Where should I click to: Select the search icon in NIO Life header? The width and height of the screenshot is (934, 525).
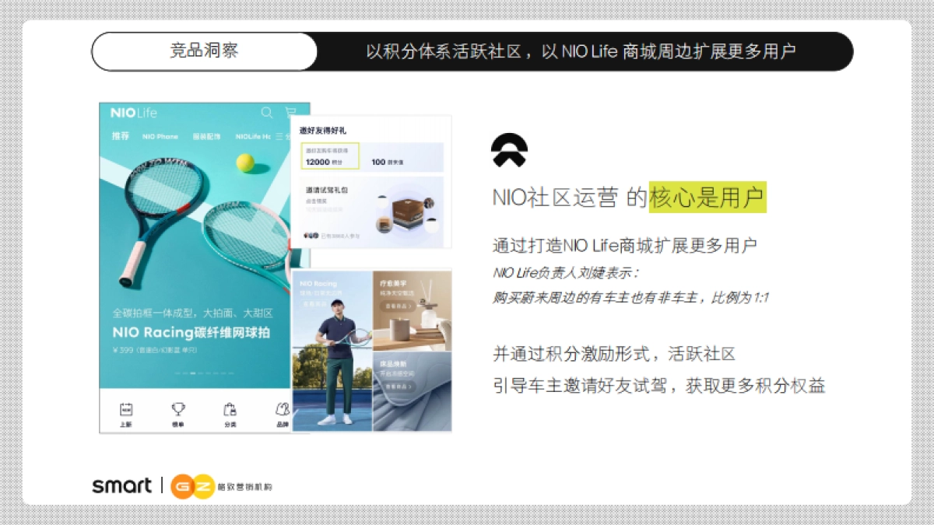point(267,112)
